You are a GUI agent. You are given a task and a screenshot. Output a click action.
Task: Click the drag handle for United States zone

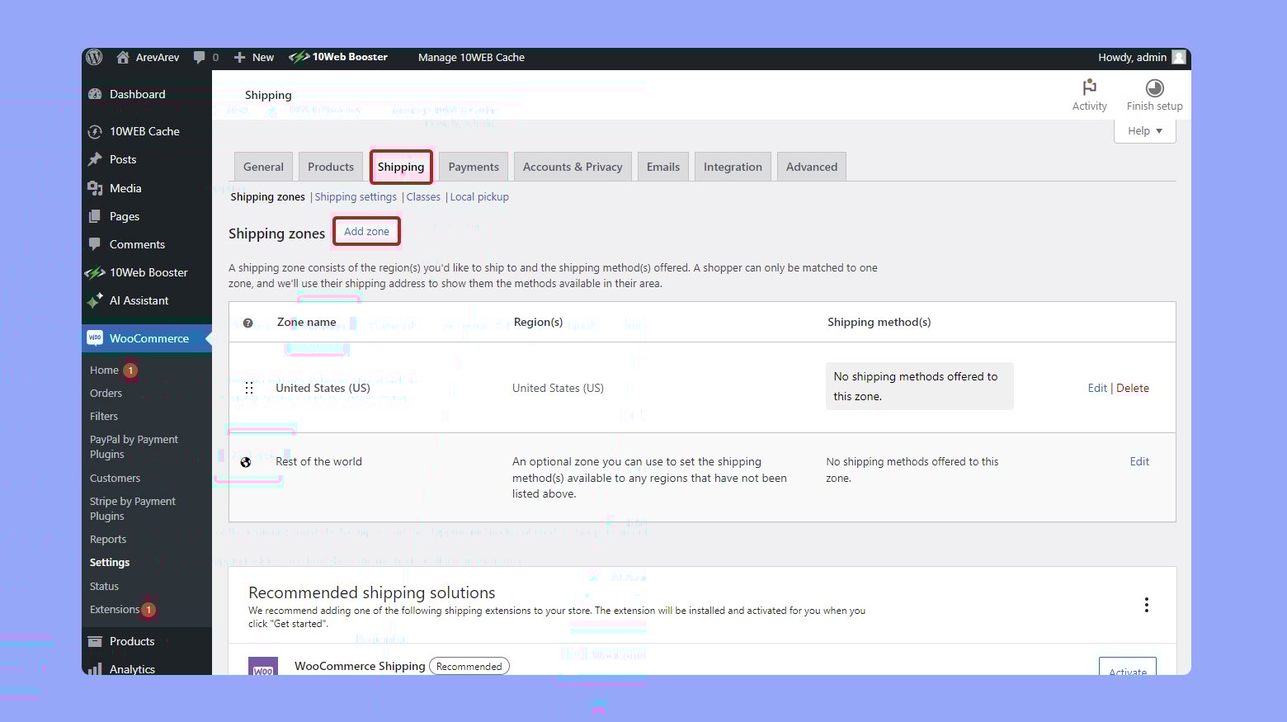click(x=249, y=388)
